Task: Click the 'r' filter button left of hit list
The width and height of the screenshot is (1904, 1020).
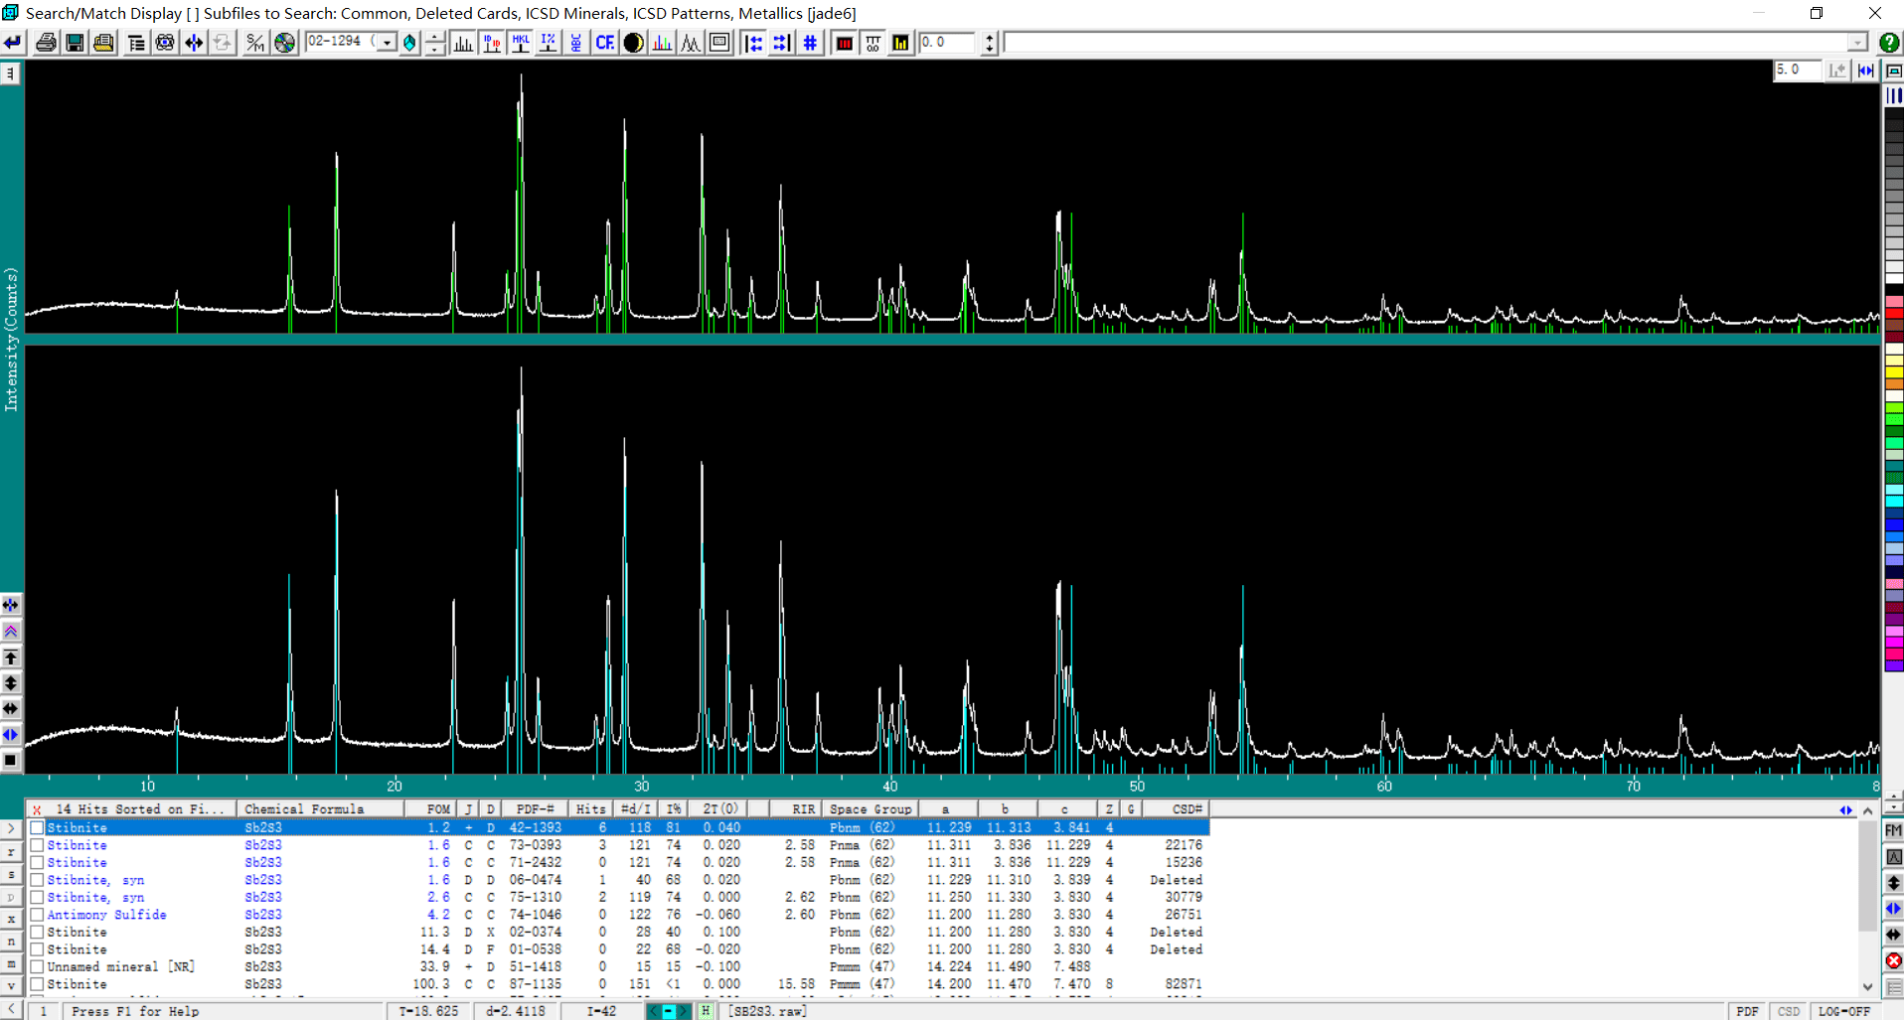Action: click(x=11, y=853)
